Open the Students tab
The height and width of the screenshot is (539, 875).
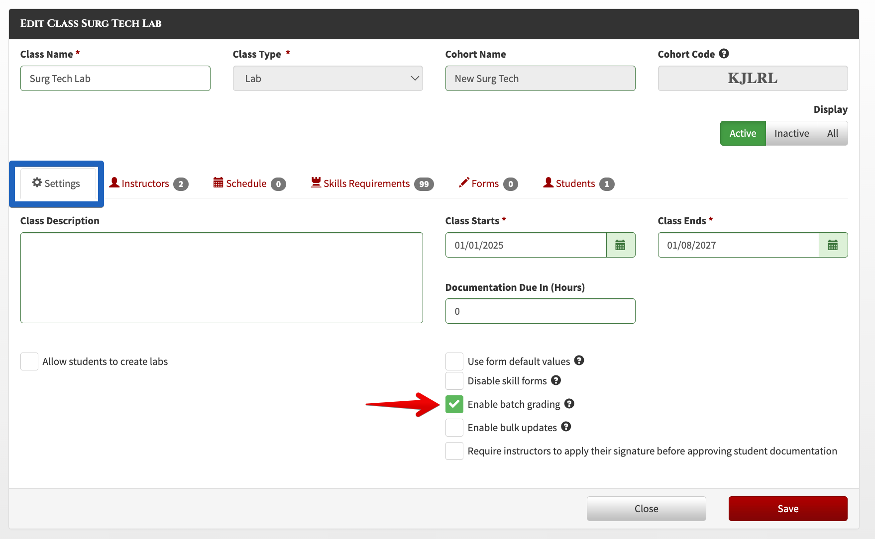click(579, 183)
